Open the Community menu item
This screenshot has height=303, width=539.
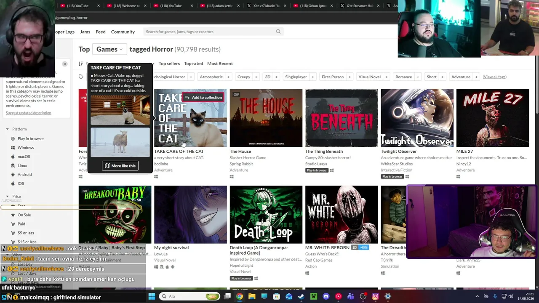[x=123, y=32]
